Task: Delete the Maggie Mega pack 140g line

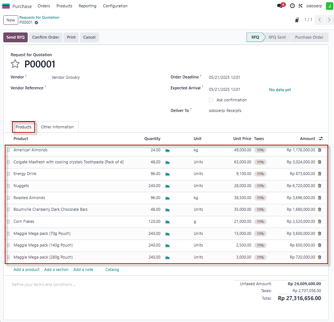Action: click(x=319, y=245)
